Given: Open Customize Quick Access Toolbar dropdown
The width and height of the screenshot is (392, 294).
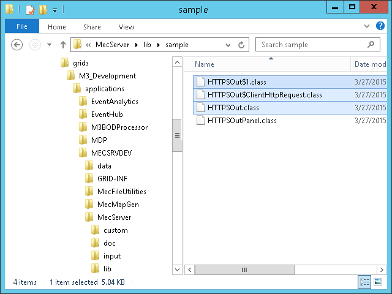Looking at the screenshot, I should pos(55,10).
